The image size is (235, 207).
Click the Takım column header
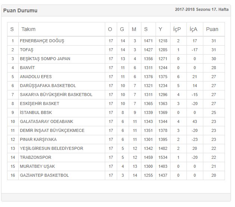[x=28, y=29]
